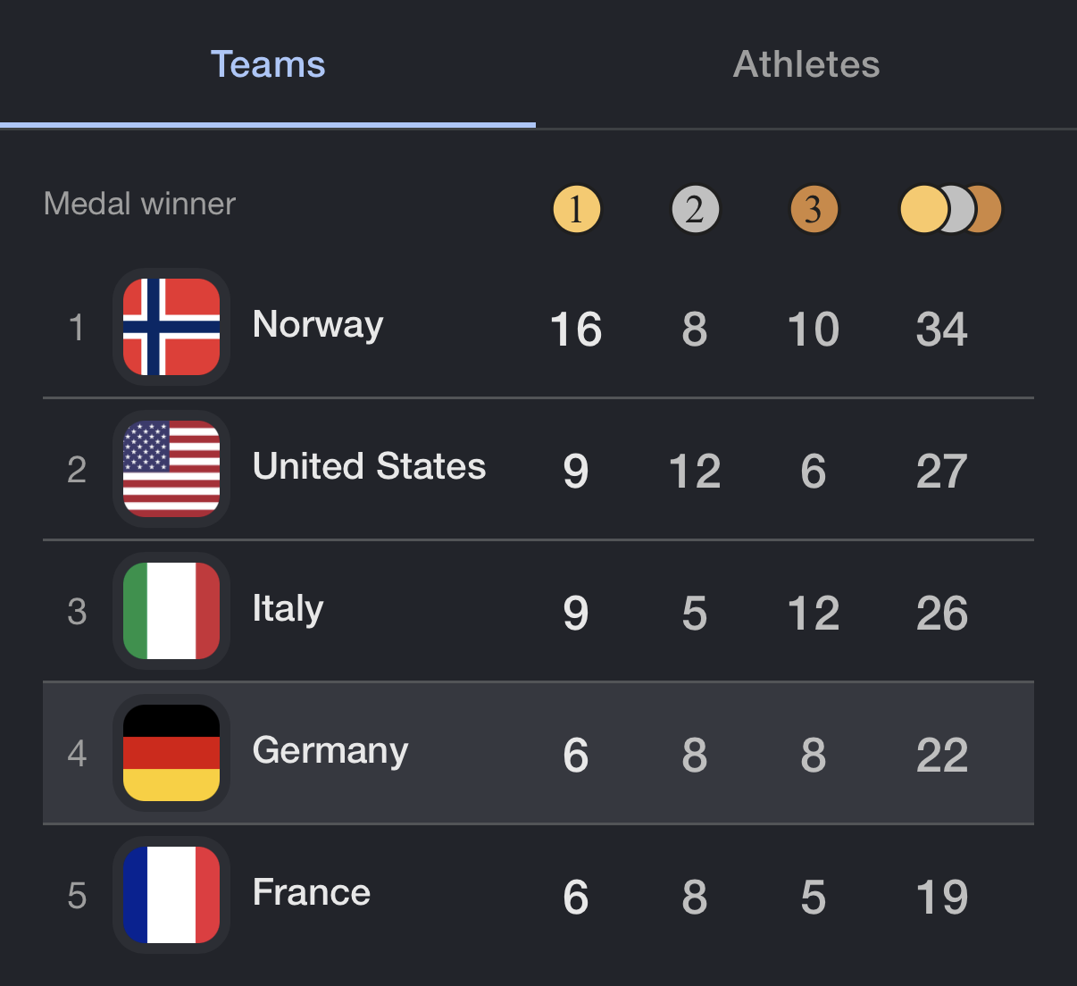Click the Medal winner column header
Image resolution: width=1077 pixels, height=986 pixels.
139,204
